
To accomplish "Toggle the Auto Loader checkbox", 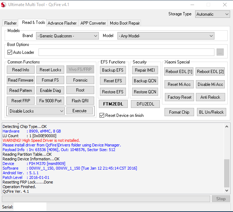I will (10, 52).
